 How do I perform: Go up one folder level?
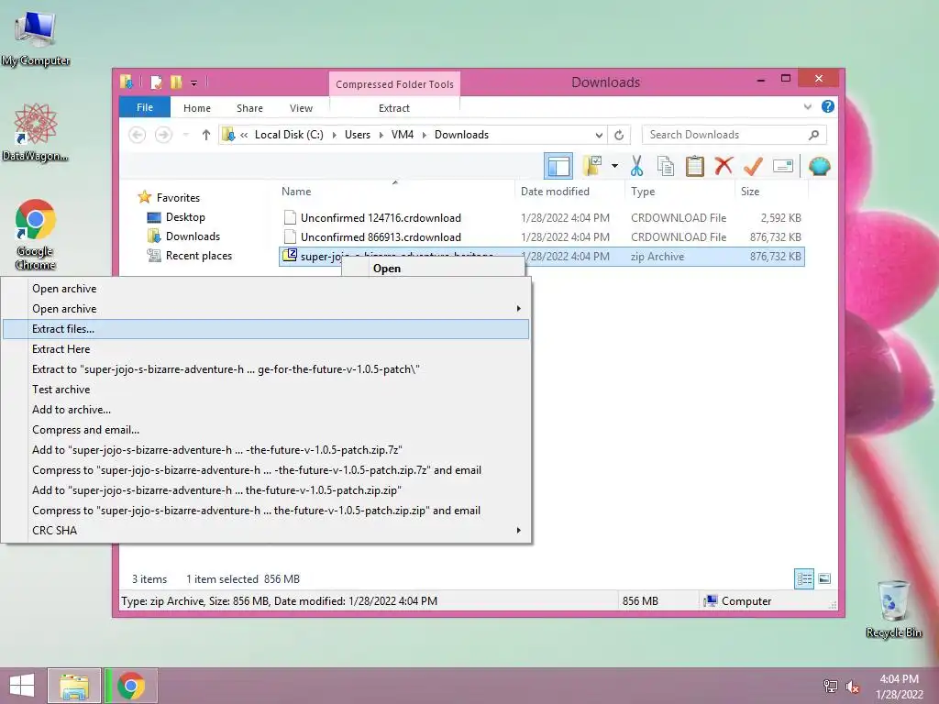[206, 135]
